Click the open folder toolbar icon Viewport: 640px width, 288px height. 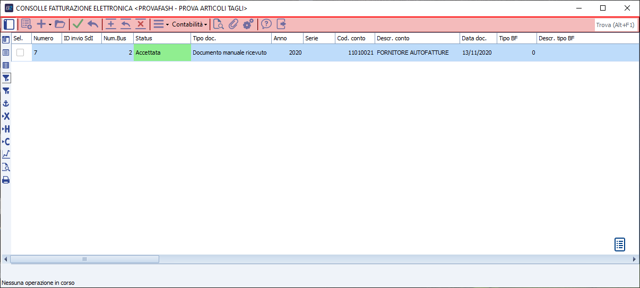coord(59,24)
